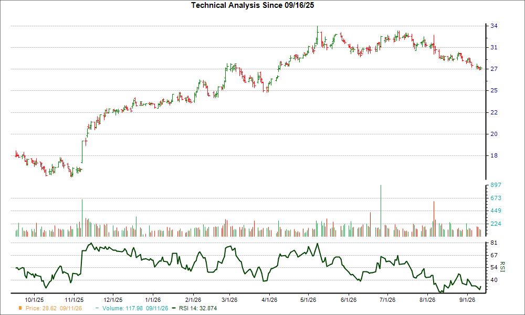Click the price axis label 31
The image size is (525, 315).
(x=494, y=48)
